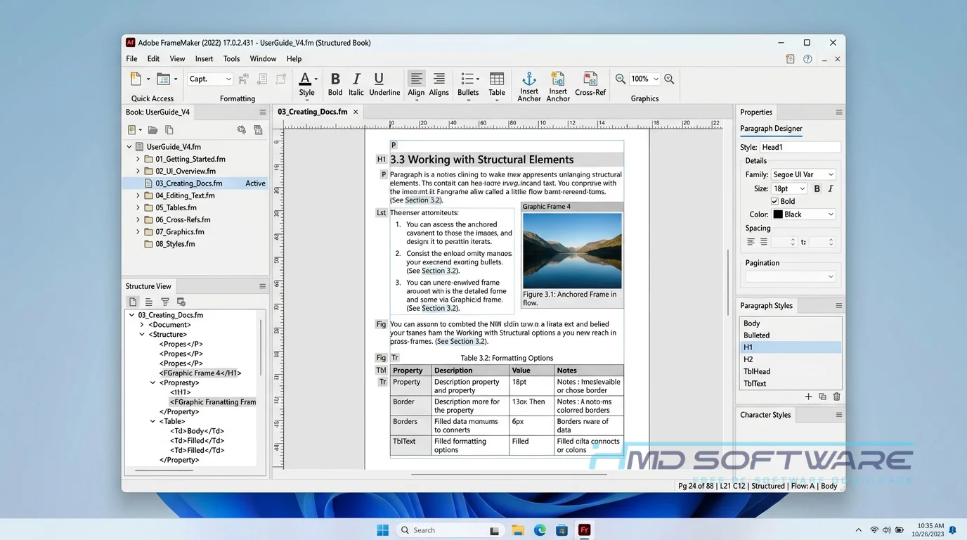967x540 pixels.
Task: Click the open folder icon in book panel
Action: pyautogui.click(x=152, y=130)
